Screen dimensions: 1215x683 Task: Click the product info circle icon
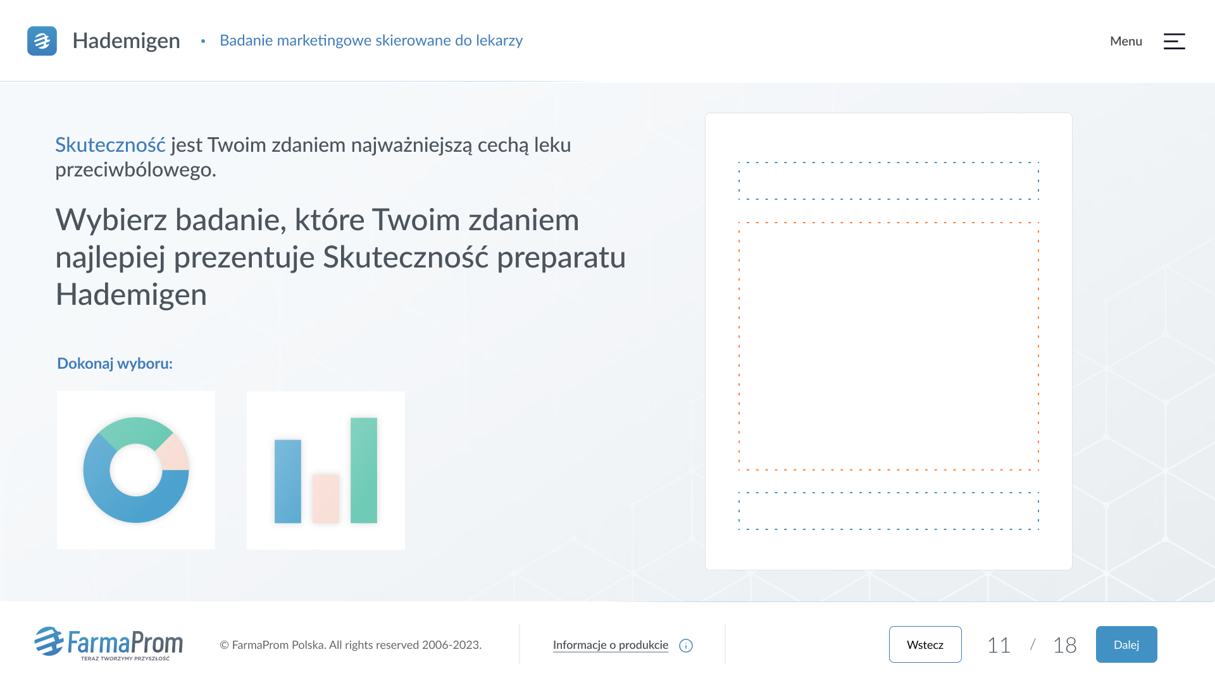686,646
